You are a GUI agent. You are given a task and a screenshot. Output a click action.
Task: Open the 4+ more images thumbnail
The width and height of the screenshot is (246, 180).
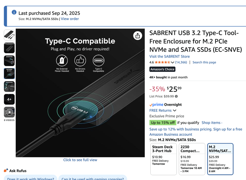(9, 99)
